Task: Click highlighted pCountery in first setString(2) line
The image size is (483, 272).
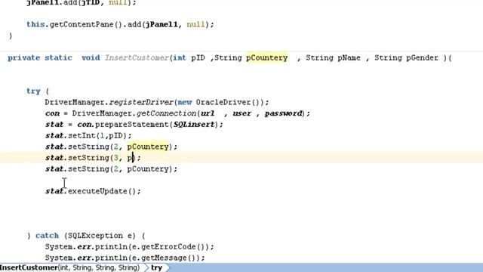Action: (148, 147)
